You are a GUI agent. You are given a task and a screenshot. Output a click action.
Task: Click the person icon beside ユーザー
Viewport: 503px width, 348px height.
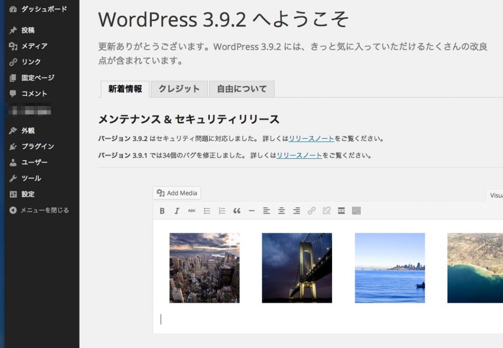tap(13, 162)
